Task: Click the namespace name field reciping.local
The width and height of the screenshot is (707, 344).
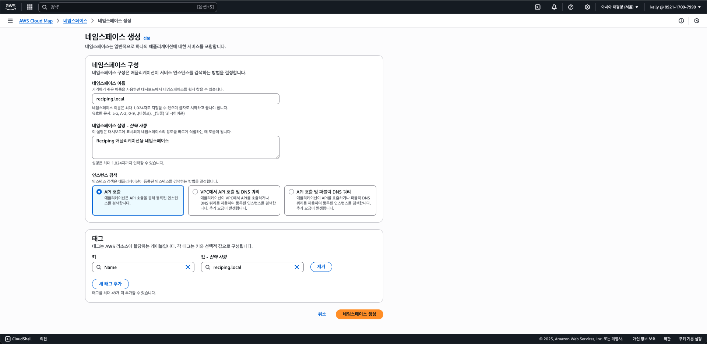Action: (x=186, y=99)
